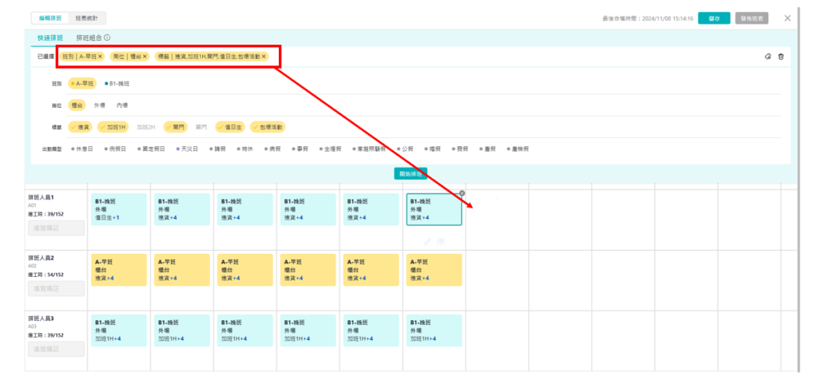Click the info icon next to 排班組合
Image resolution: width=818 pixels, height=384 pixels.
107,38
